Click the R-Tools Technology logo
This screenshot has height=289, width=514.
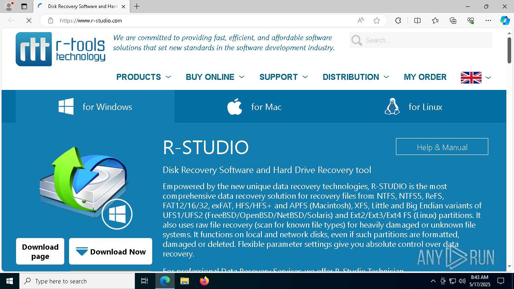pyautogui.click(x=61, y=49)
